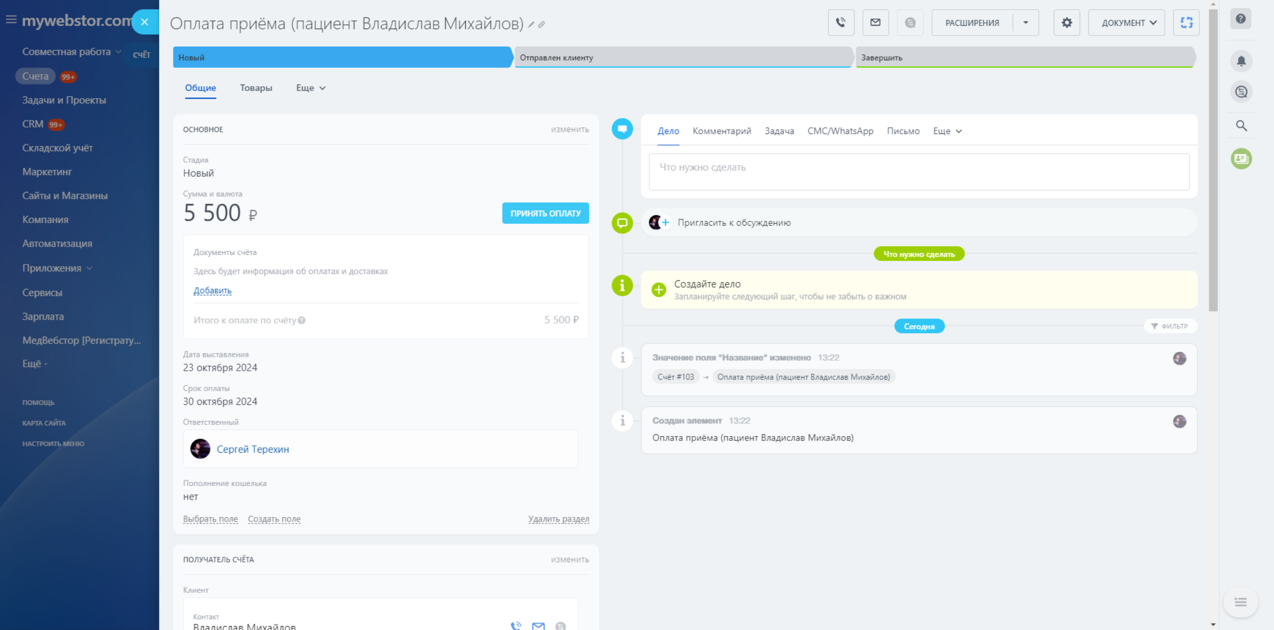Click the help icon near Итого к оплате

302,321
